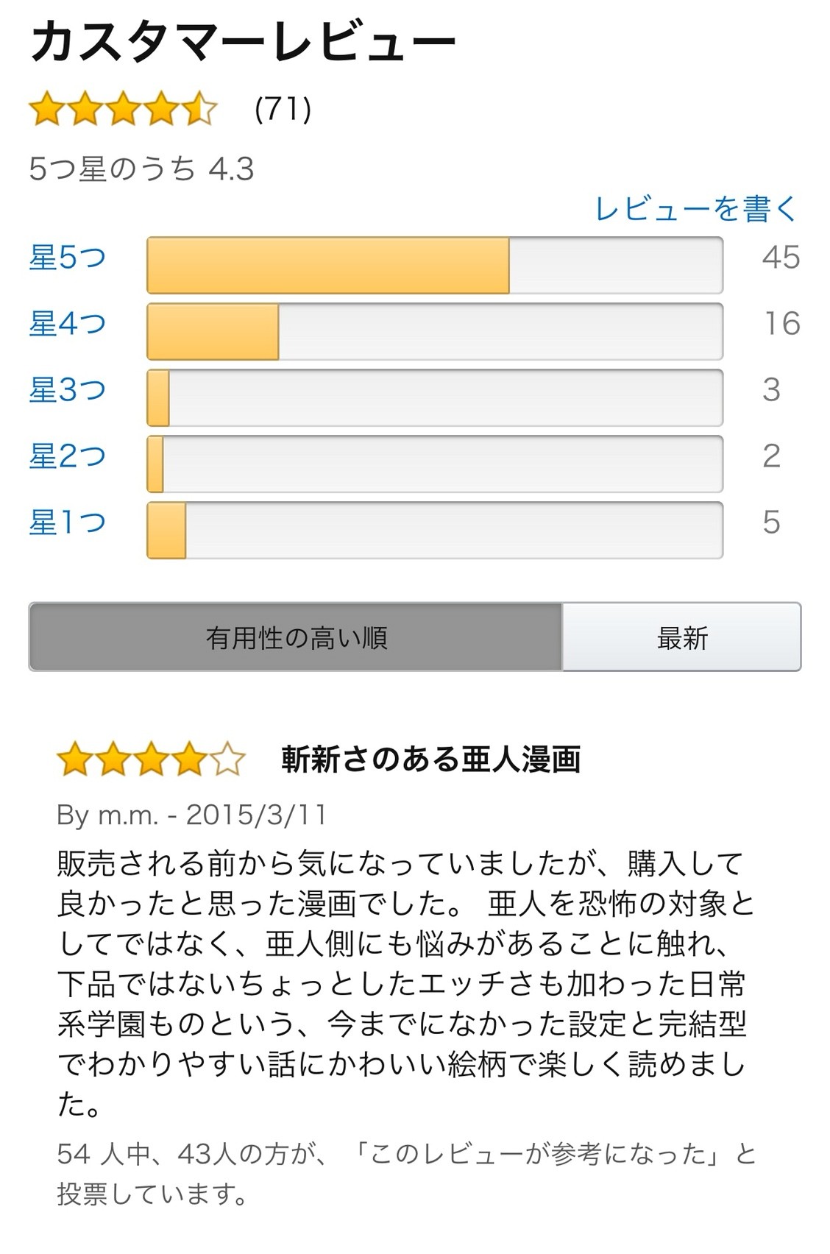830x1254 pixels.
Task: Tap the レビューを書く link
Action: pos(696,208)
